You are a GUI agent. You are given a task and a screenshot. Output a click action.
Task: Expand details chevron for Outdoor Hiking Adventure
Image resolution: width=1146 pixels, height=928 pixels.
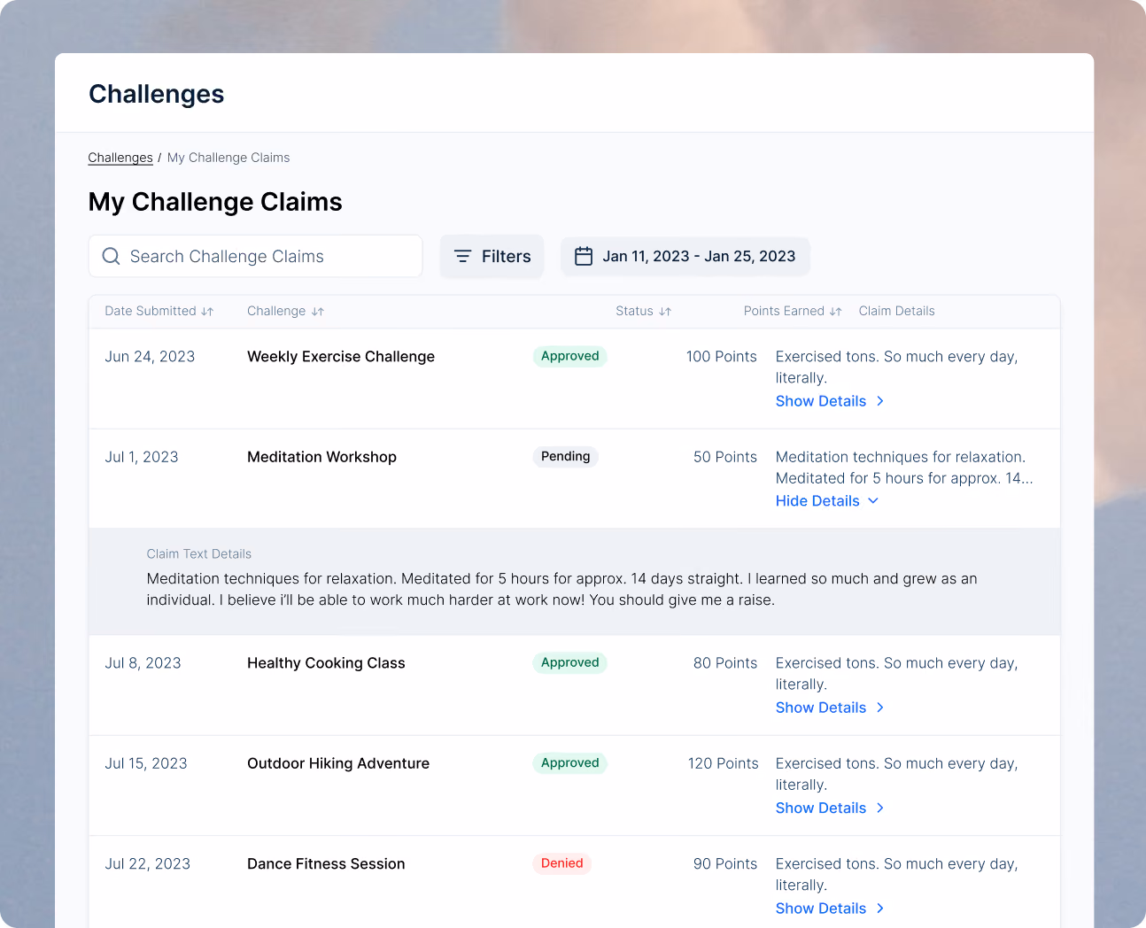880,808
